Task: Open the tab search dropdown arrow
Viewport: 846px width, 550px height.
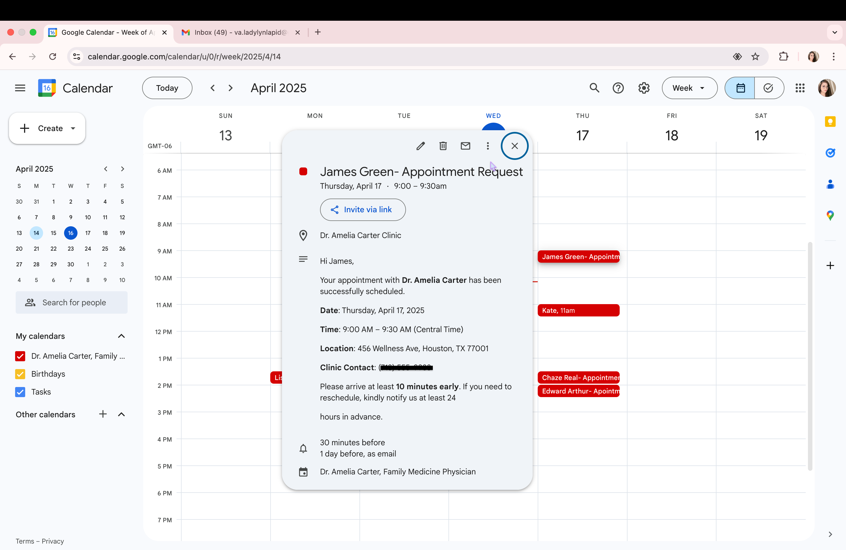Action: (834, 32)
